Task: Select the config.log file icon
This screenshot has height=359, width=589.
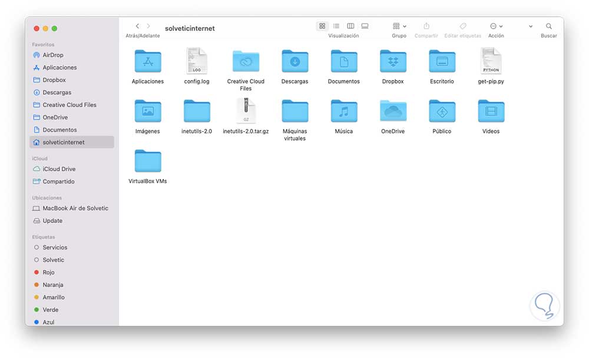Action: 197,61
